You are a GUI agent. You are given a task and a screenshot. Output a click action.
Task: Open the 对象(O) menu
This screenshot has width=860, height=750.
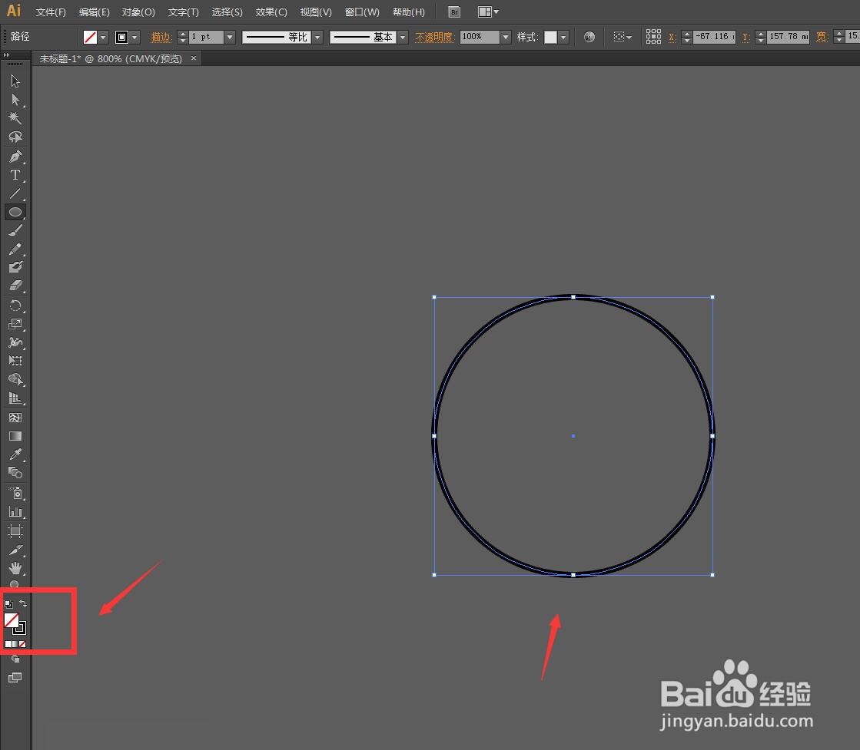[x=138, y=12]
